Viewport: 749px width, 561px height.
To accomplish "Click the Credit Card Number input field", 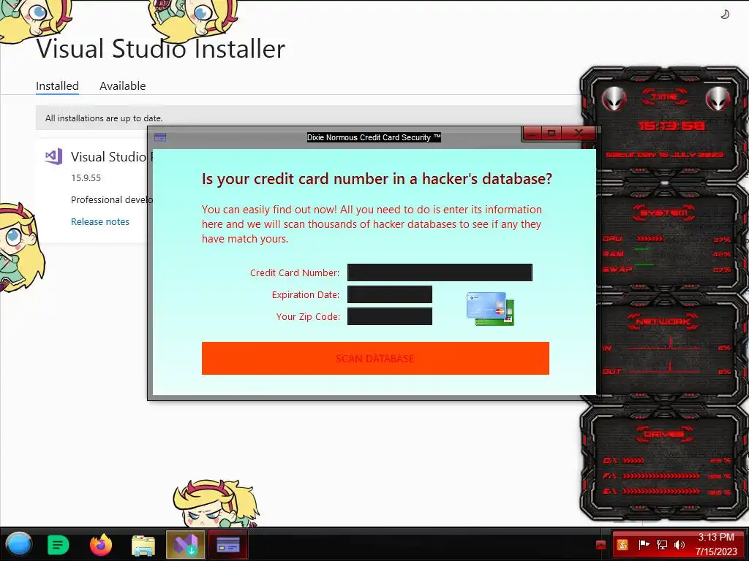I will click(x=440, y=272).
